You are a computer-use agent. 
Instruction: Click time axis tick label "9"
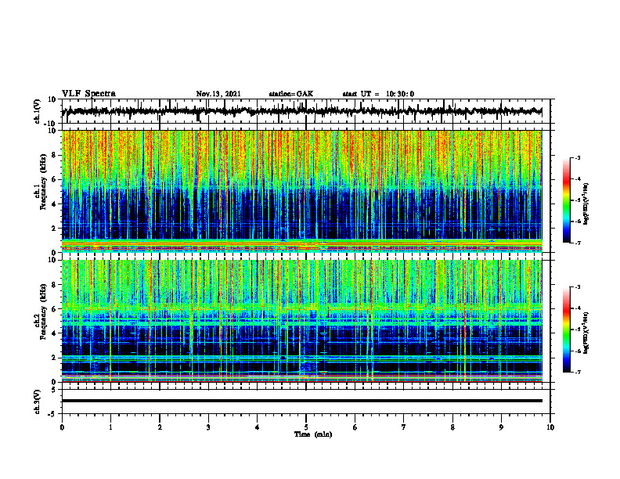[x=501, y=427]
